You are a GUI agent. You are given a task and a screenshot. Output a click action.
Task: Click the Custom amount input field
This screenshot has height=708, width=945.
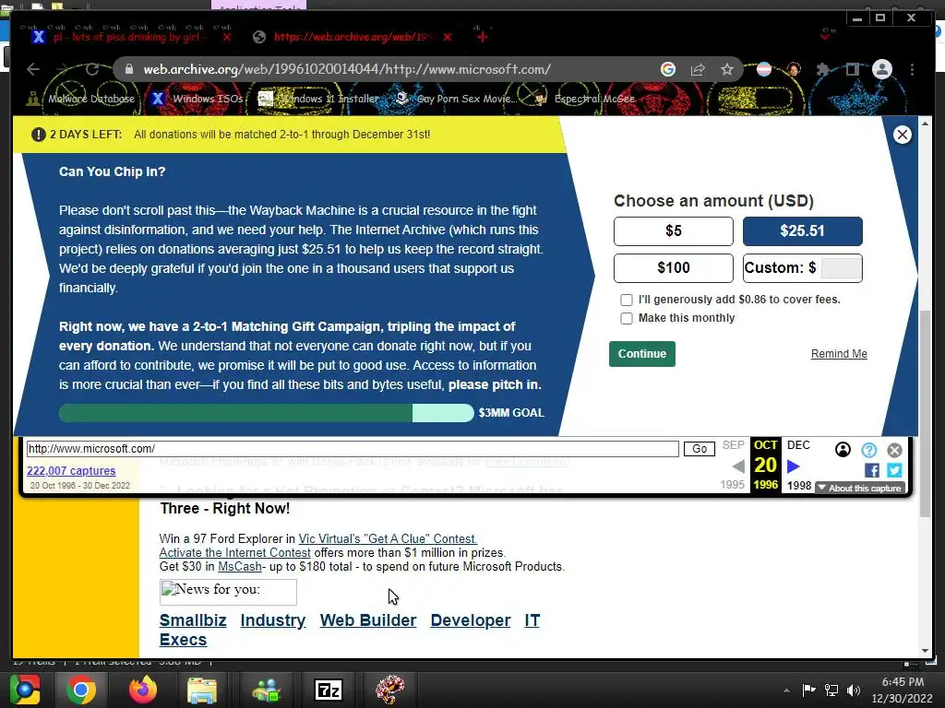click(842, 268)
